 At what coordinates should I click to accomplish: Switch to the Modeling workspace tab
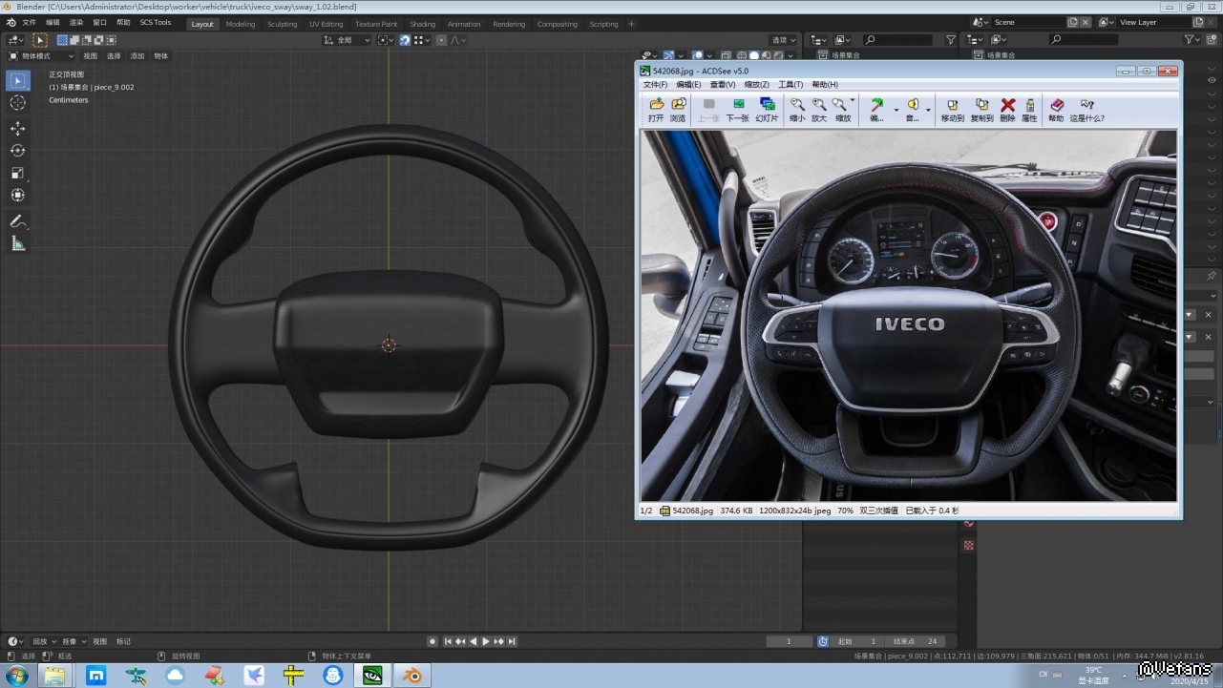pos(241,24)
